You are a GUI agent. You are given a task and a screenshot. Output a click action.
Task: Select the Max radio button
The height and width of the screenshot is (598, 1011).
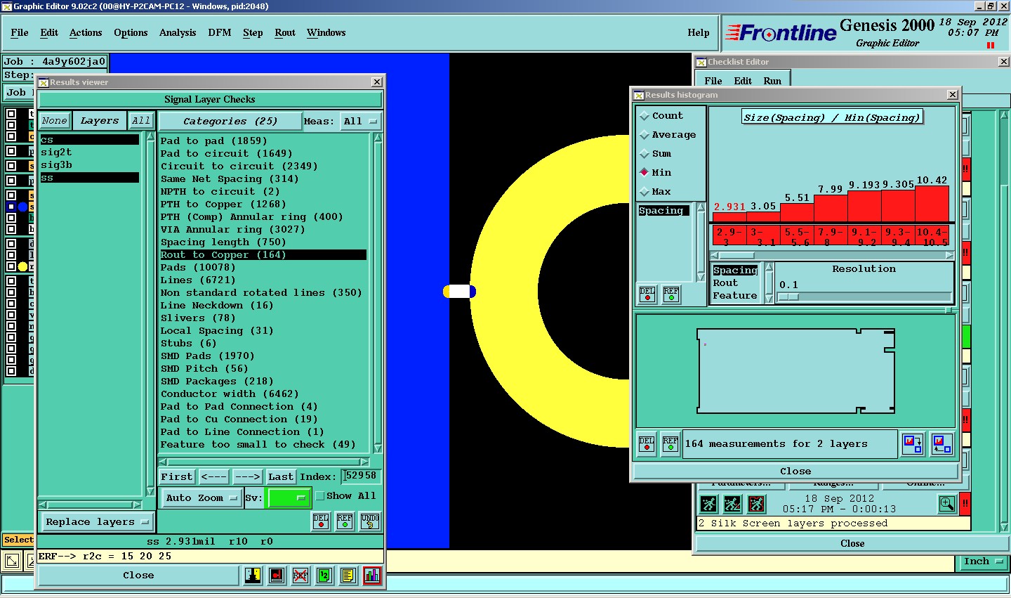(x=645, y=191)
